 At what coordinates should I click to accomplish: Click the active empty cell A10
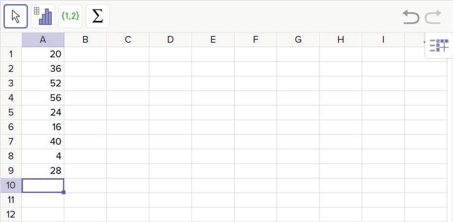click(43, 186)
